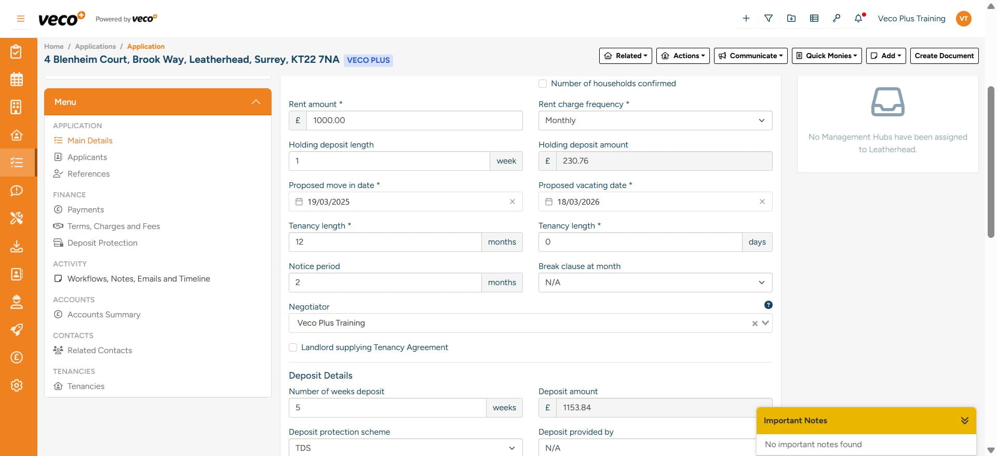997x456 pixels.
Task: Click the Number of weeks deposit field
Action: [387, 408]
